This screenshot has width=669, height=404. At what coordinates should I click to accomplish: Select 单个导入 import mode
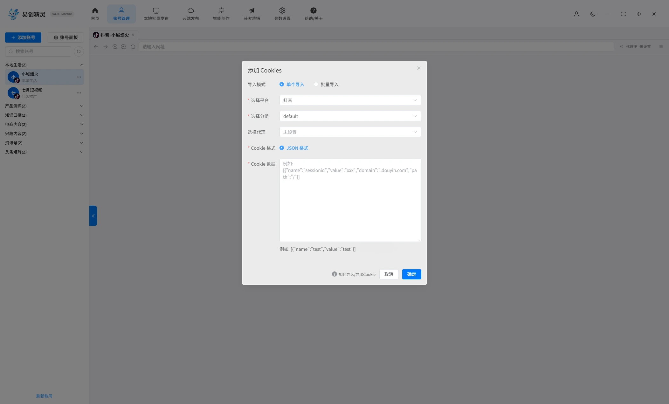292,85
